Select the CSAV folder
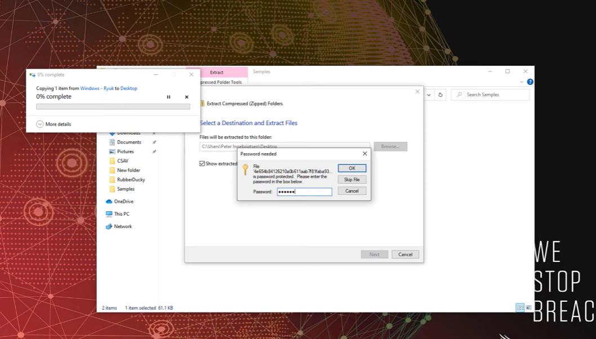Screen dimensions: 596x339 pyautogui.click(x=123, y=160)
